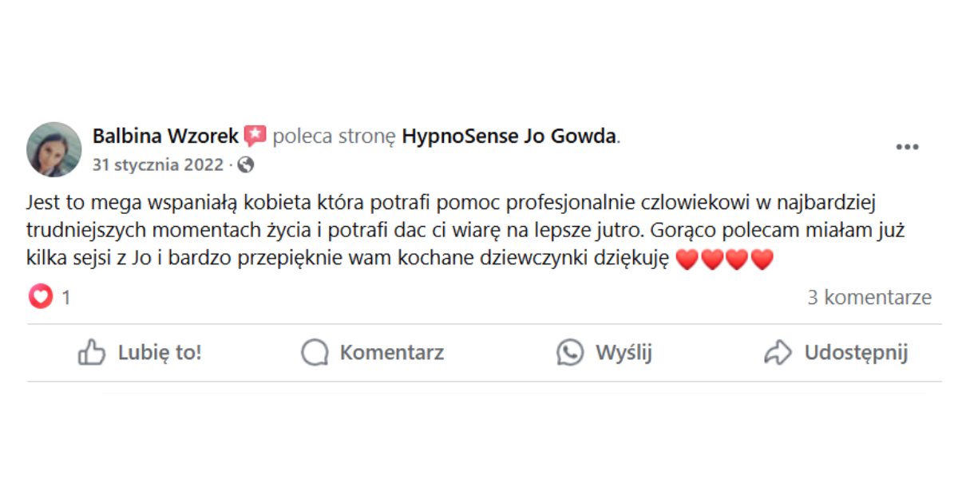The width and height of the screenshot is (958, 503).
Task: Open Balbina Wzorek's profile picture
Action: (x=54, y=149)
